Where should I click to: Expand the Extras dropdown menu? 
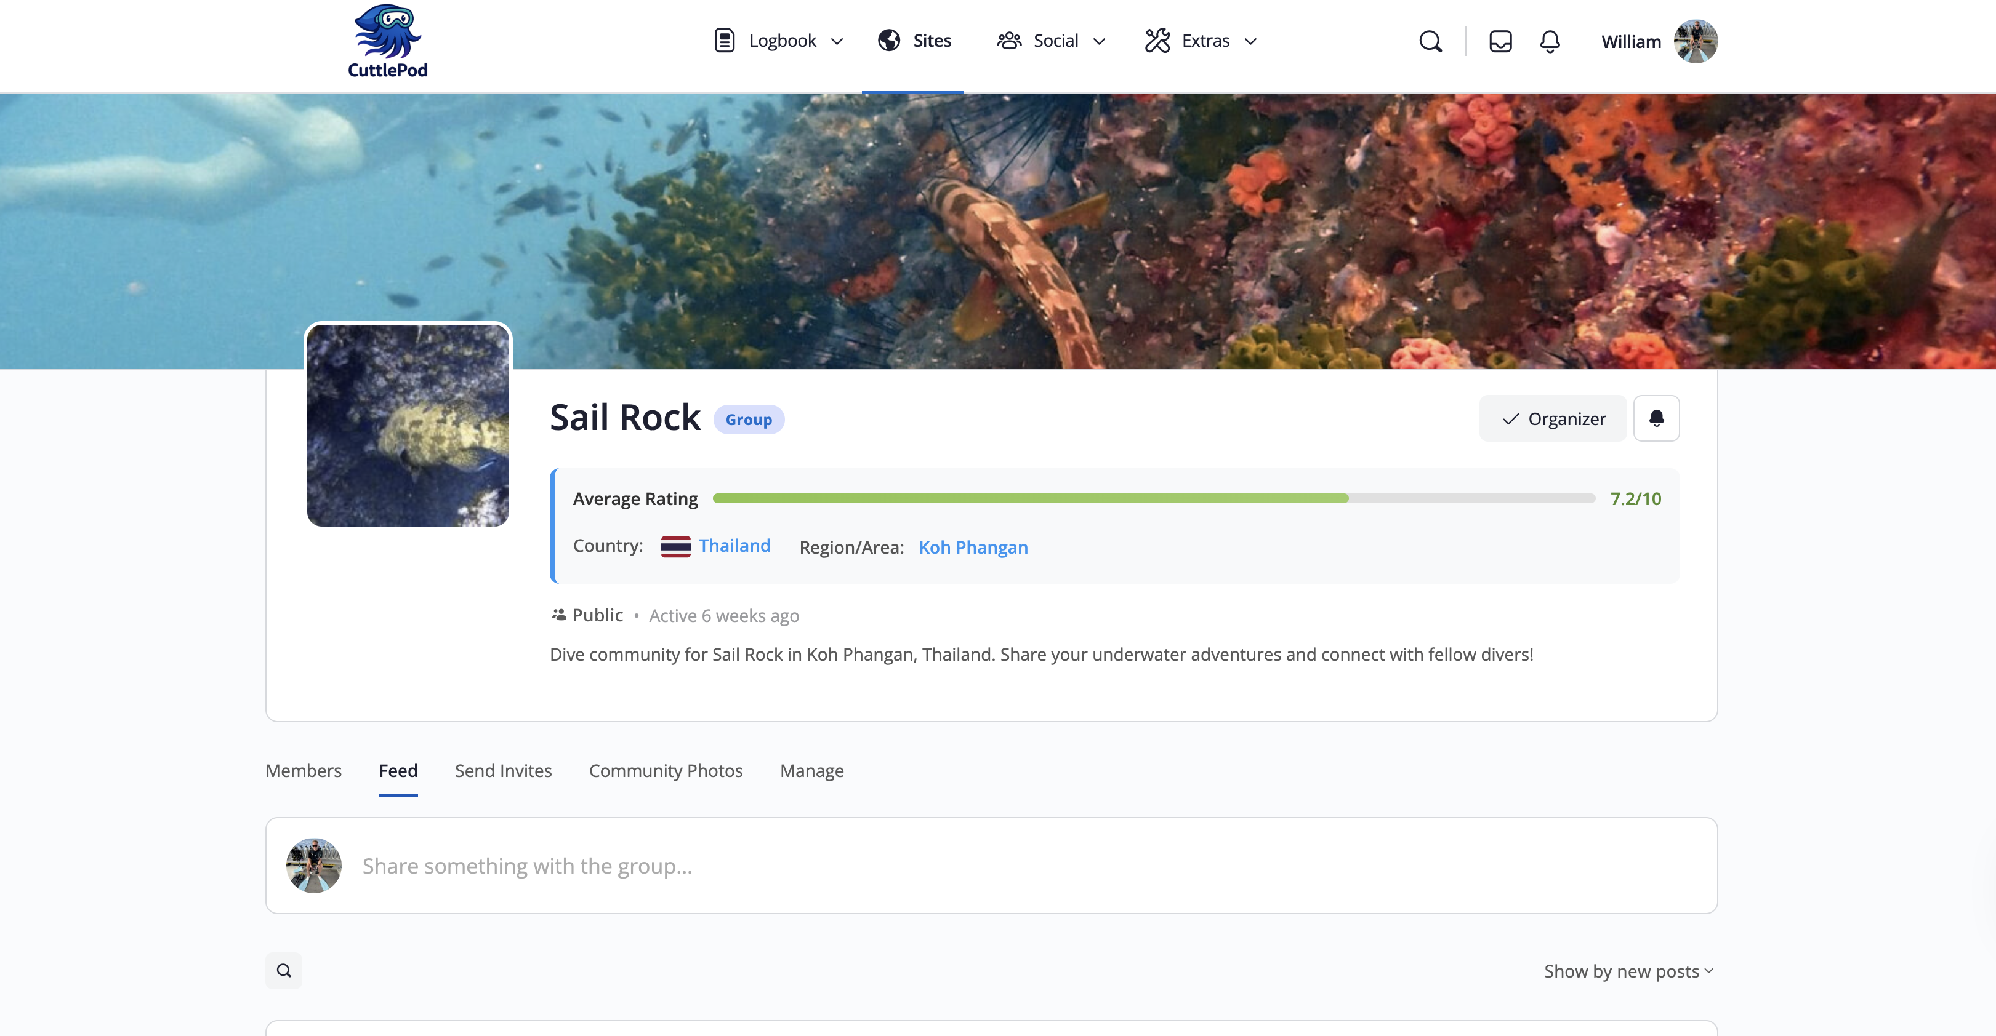(x=1250, y=41)
